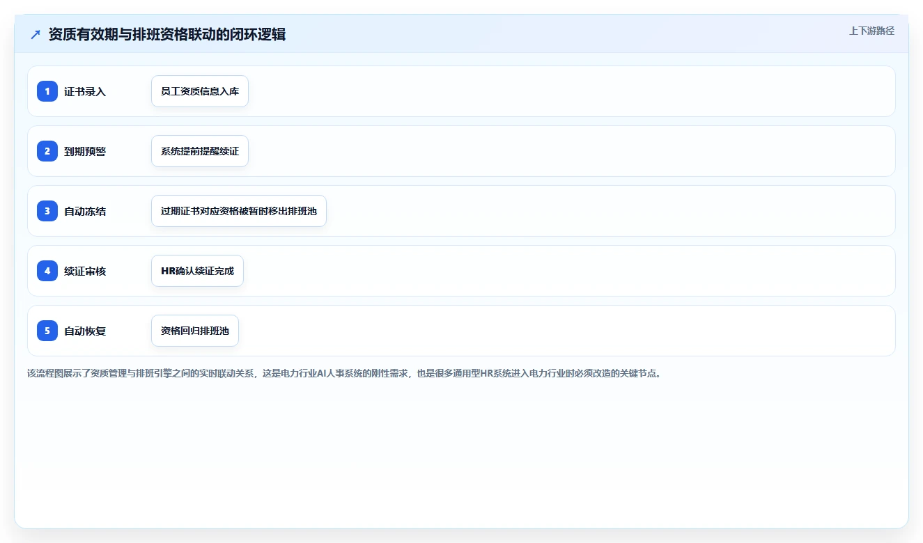
Task: Click the HR确认续证完成 box
Action: [197, 271]
